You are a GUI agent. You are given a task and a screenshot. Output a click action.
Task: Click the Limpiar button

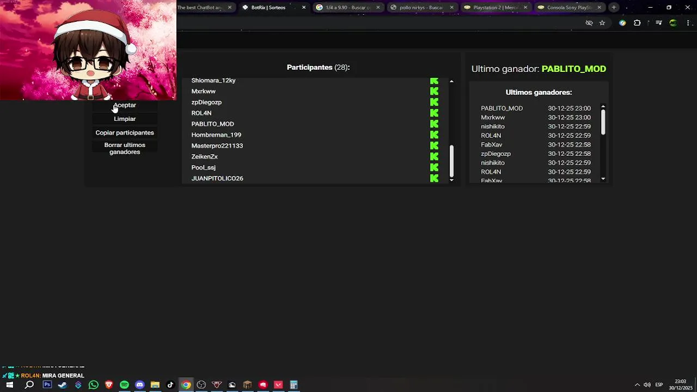[x=125, y=119]
